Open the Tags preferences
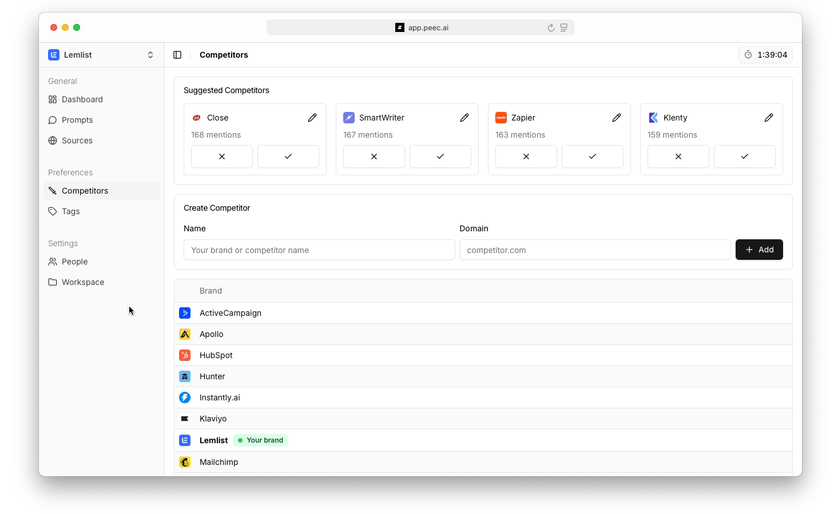 point(101,211)
